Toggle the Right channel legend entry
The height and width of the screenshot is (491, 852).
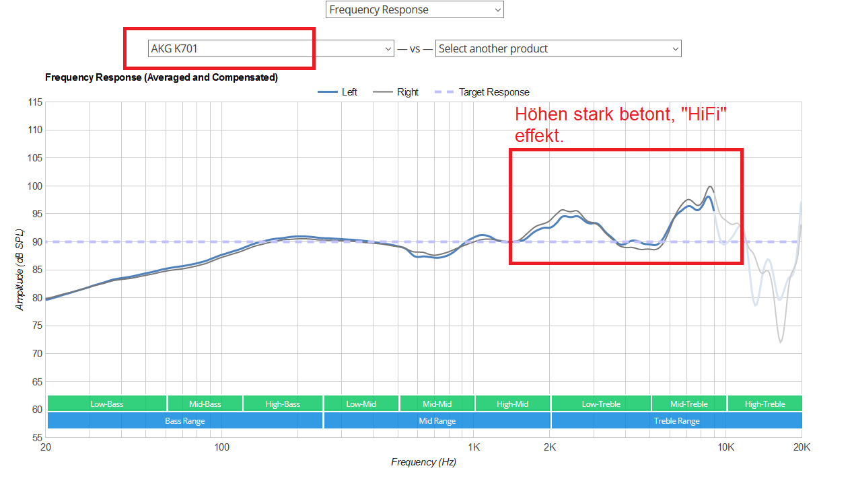pos(396,92)
